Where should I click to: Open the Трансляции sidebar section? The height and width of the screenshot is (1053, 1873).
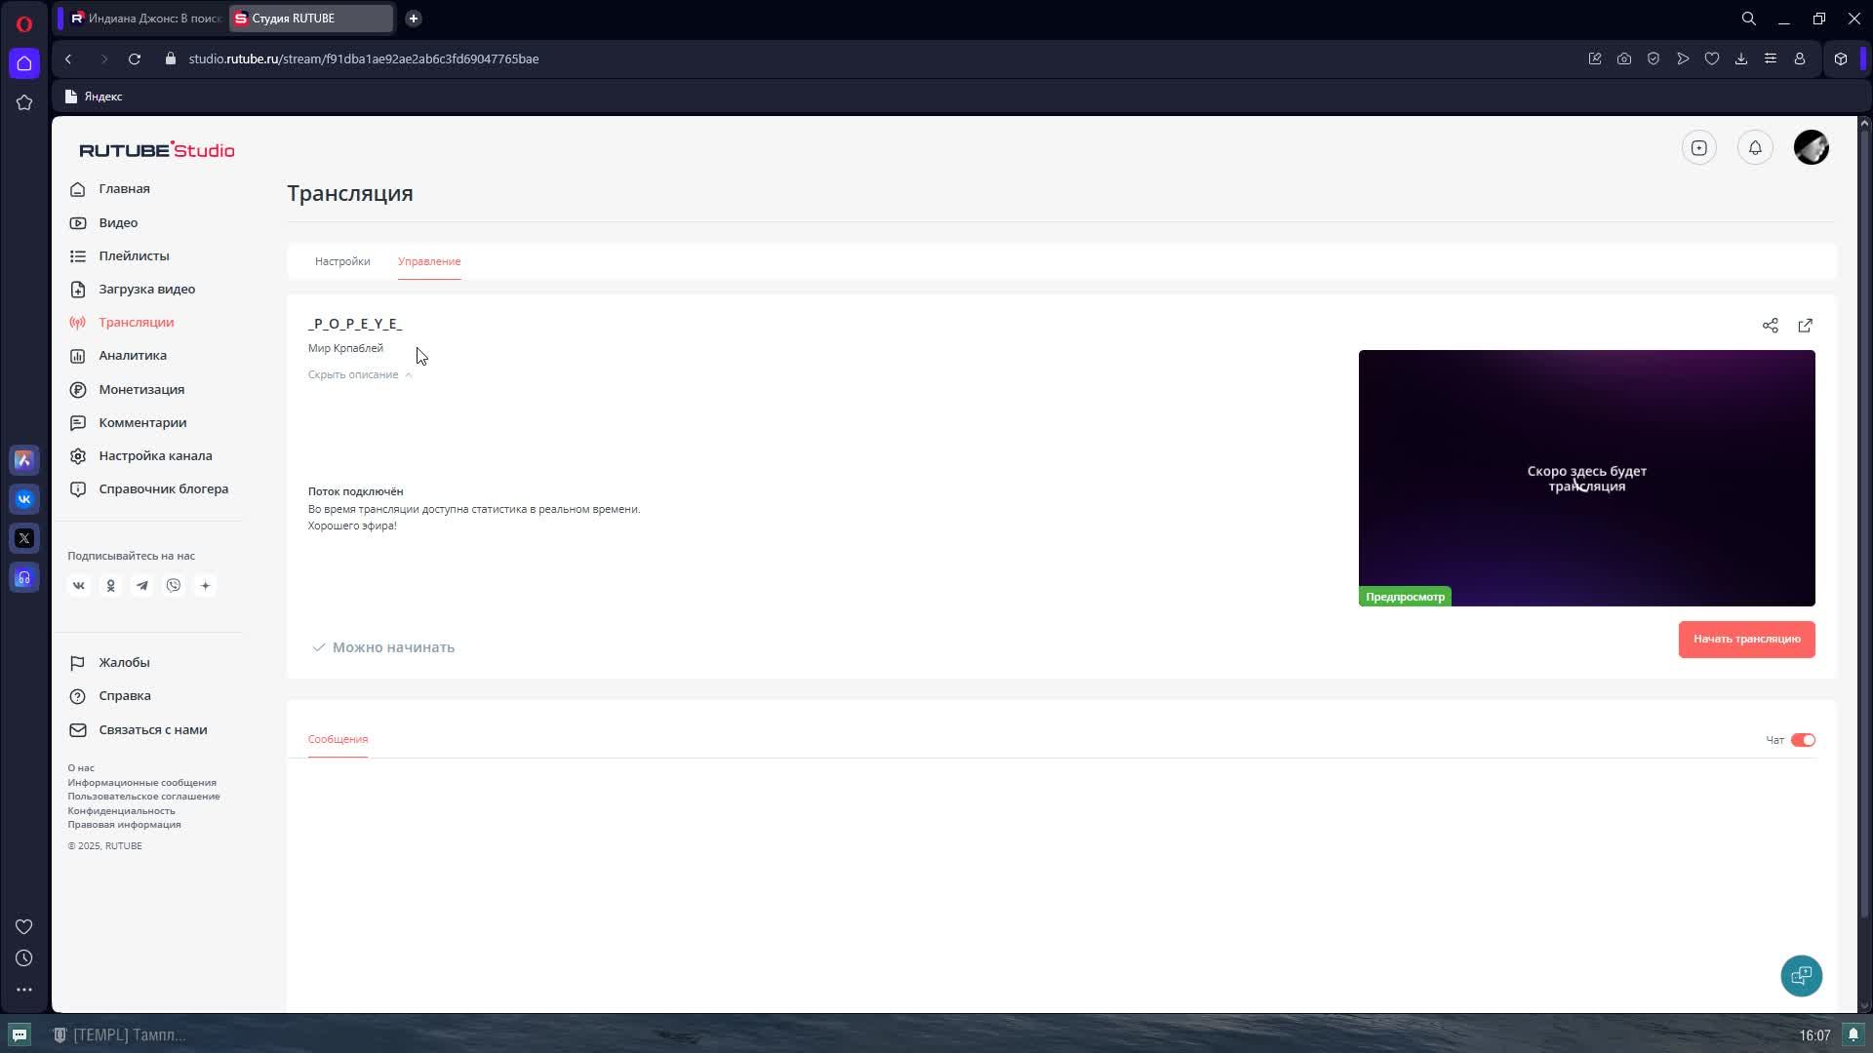pyautogui.click(x=122, y=323)
